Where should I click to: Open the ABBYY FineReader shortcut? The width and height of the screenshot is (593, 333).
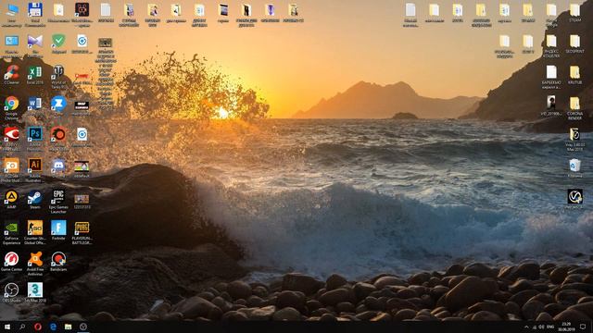tap(11, 134)
